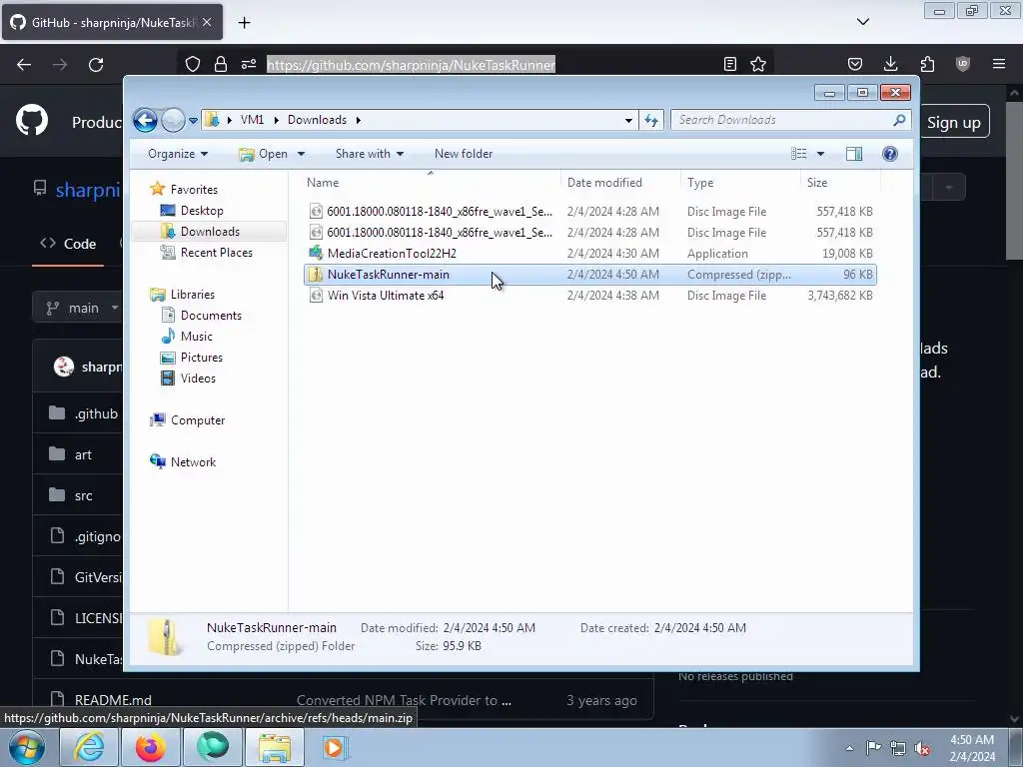Open Explorer help
Image resolution: width=1023 pixels, height=767 pixels.
889,154
